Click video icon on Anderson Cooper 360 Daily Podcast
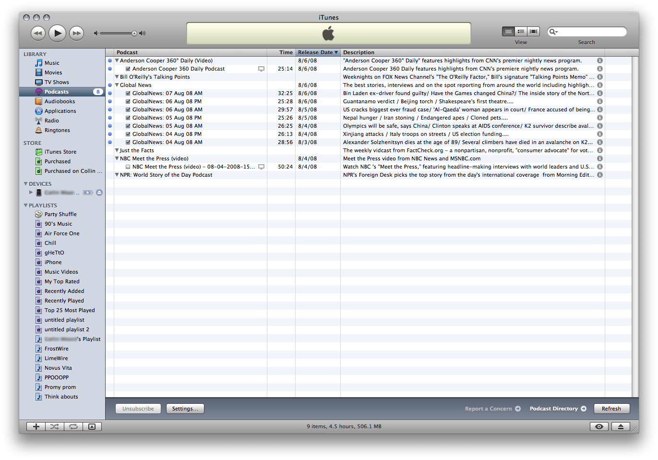658x460 pixels. click(261, 69)
